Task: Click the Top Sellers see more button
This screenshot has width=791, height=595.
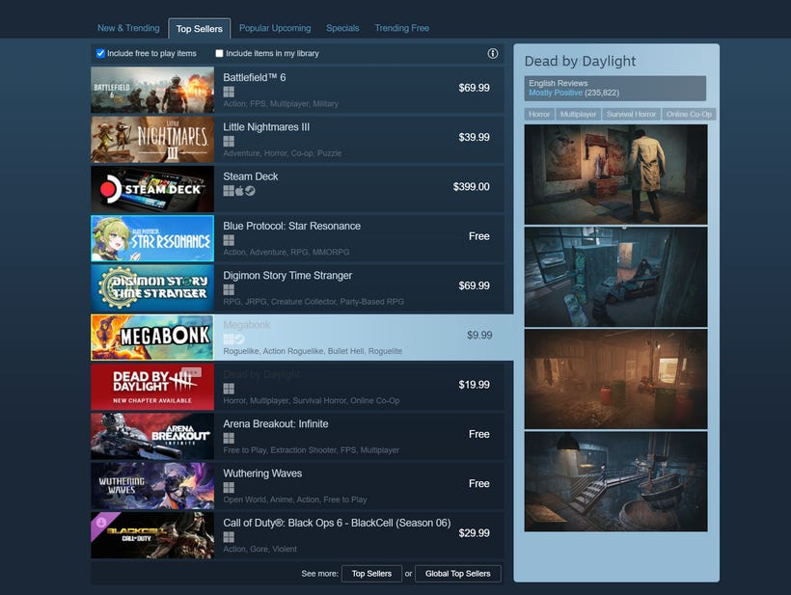Action: click(x=371, y=574)
